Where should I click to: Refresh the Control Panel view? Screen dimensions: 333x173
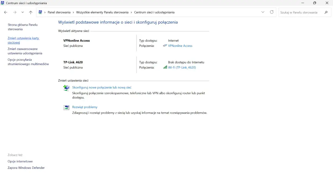coord(272,12)
